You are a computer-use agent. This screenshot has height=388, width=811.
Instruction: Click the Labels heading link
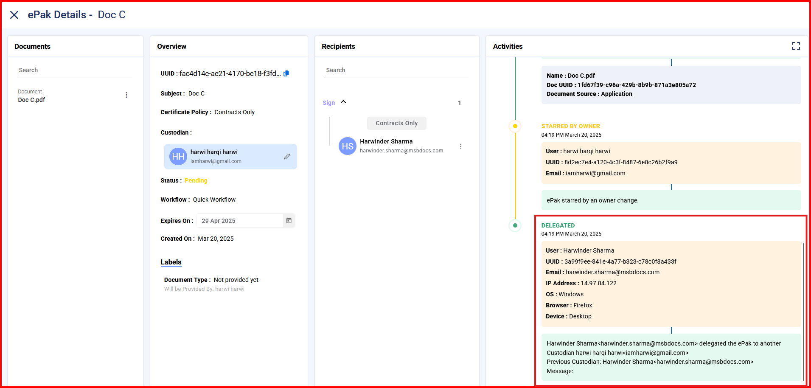coord(171,262)
